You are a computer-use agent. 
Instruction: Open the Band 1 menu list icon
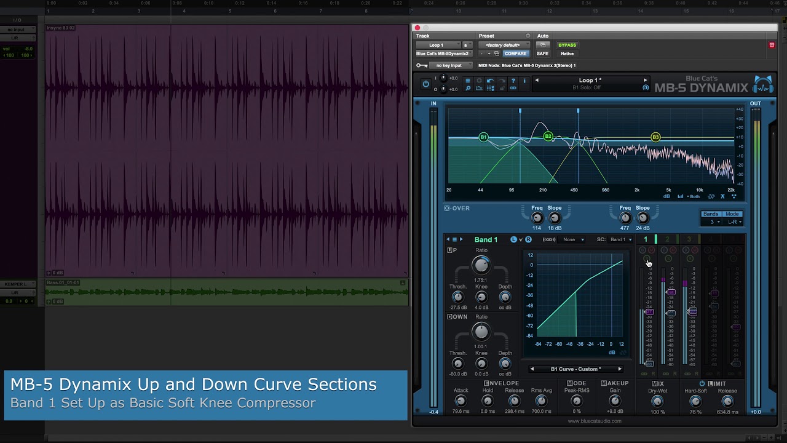tap(454, 239)
